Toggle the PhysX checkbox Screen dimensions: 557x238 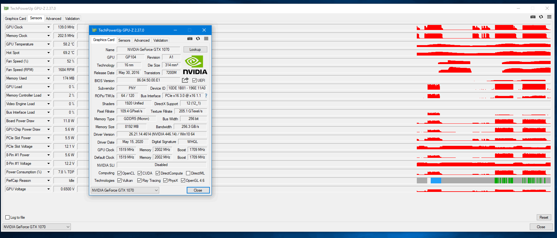pyautogui.click(x=165, y=181)
